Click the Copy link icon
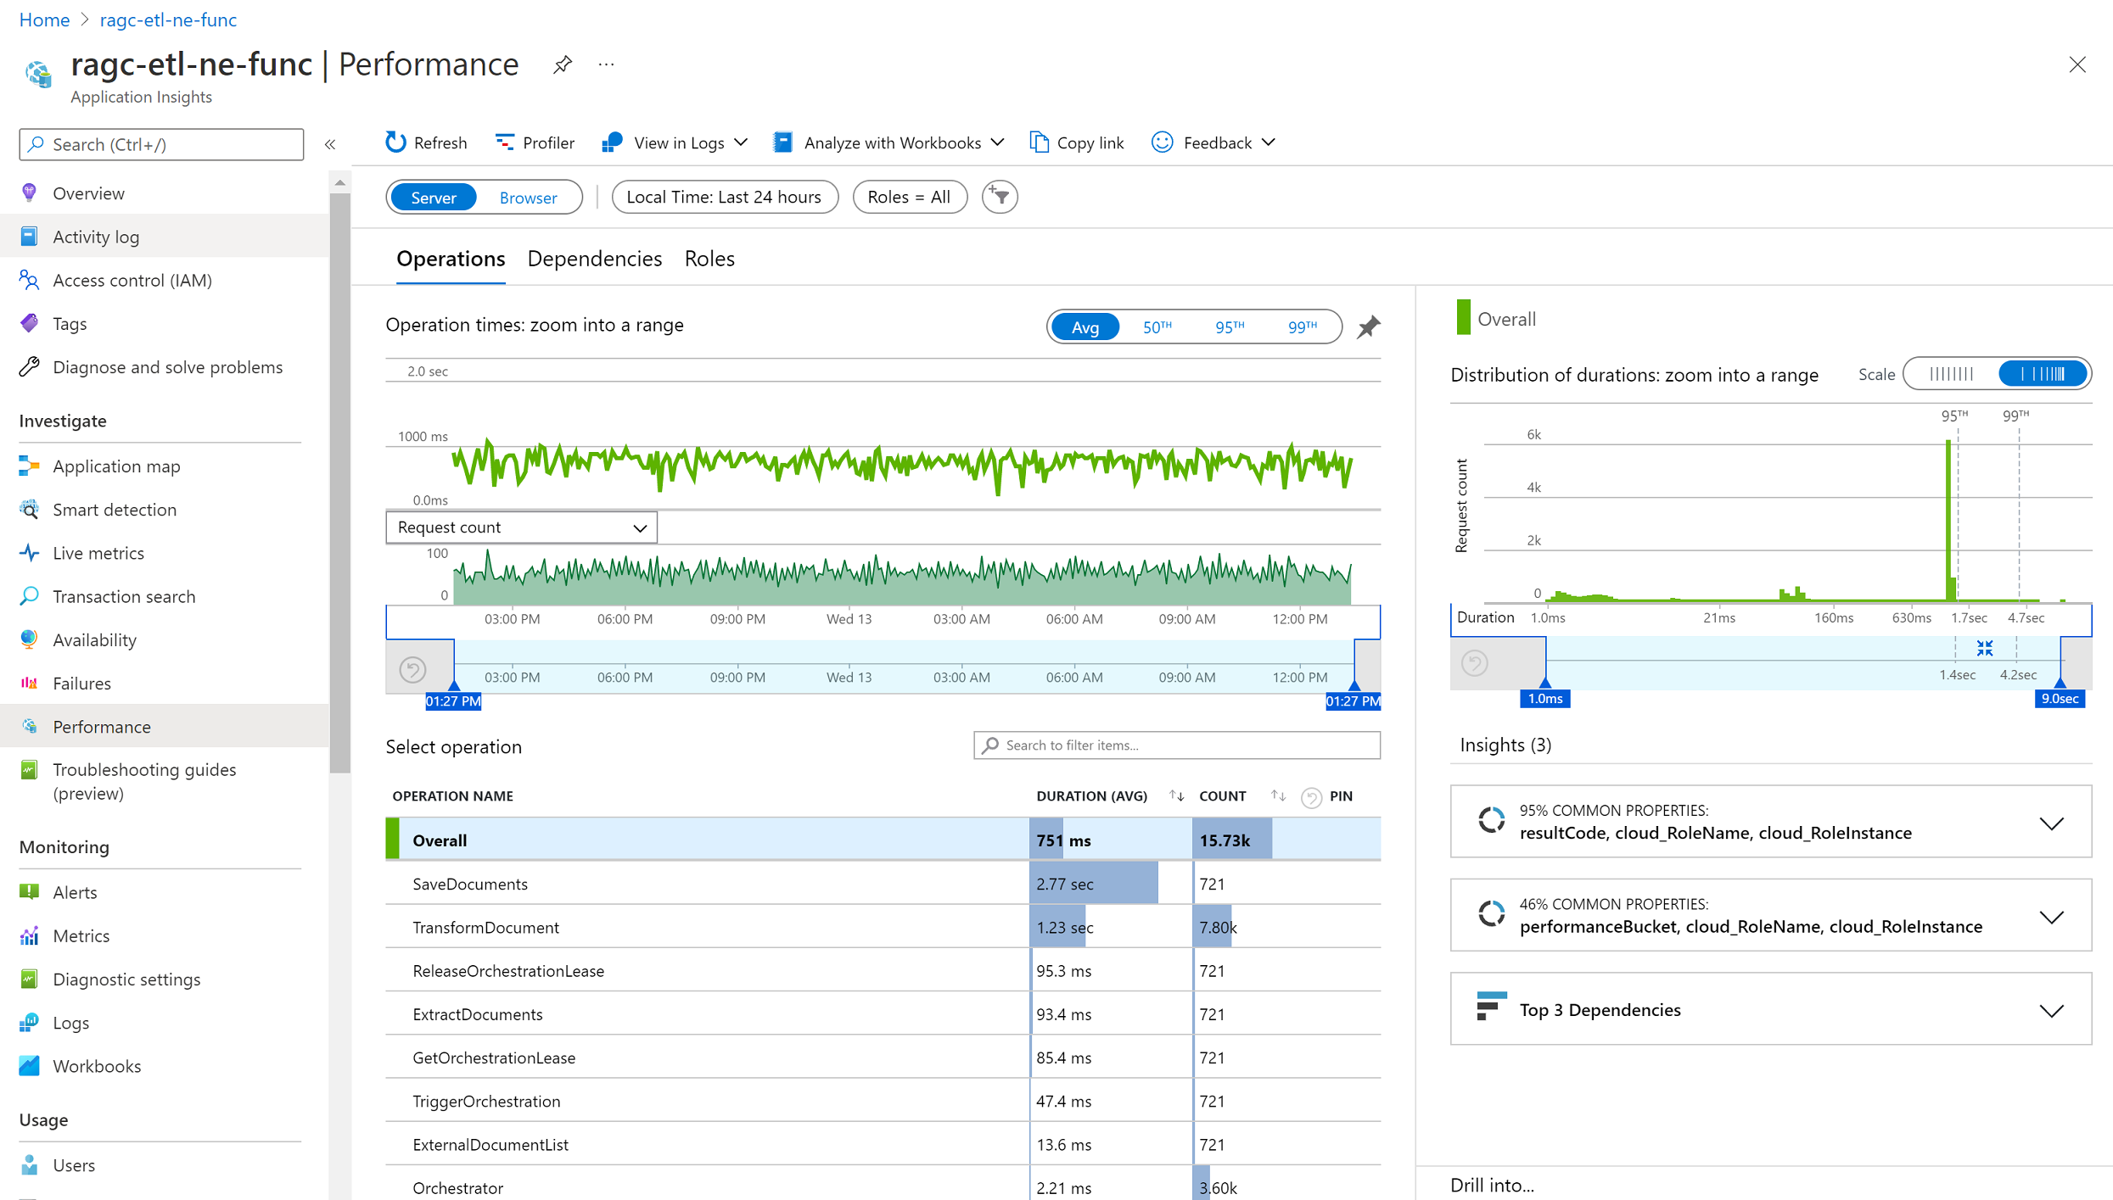The height and width of the screenshot is (1200, 2113). [x=1039, y=142]
